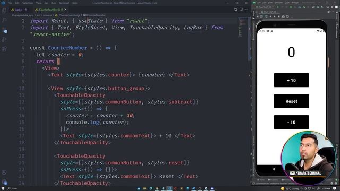Open Terminal menu in VS Code
Screen dimensions: 340x191
click(x=64, y=3)
